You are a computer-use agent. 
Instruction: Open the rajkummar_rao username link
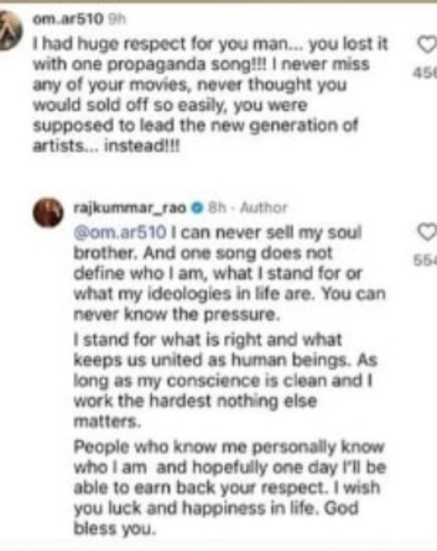pos(130,208)
